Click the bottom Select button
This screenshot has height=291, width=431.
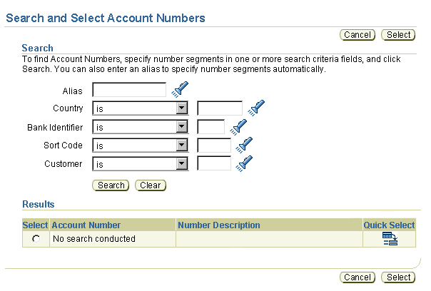pos(398,277)
